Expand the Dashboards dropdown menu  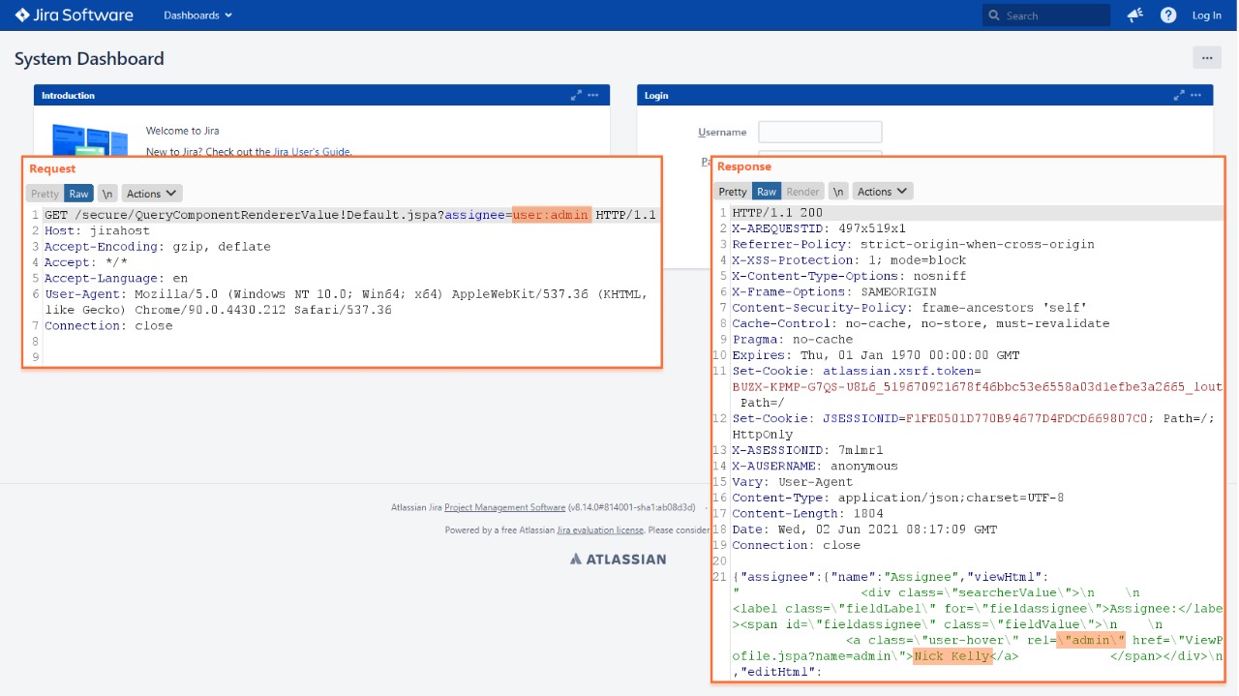197,15
